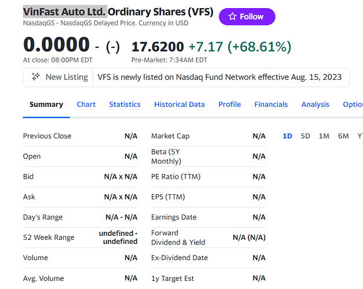Viewport: 363px width, 289px height.
Task: Follow VinFast Auto stock
Action: click(247, 17)
